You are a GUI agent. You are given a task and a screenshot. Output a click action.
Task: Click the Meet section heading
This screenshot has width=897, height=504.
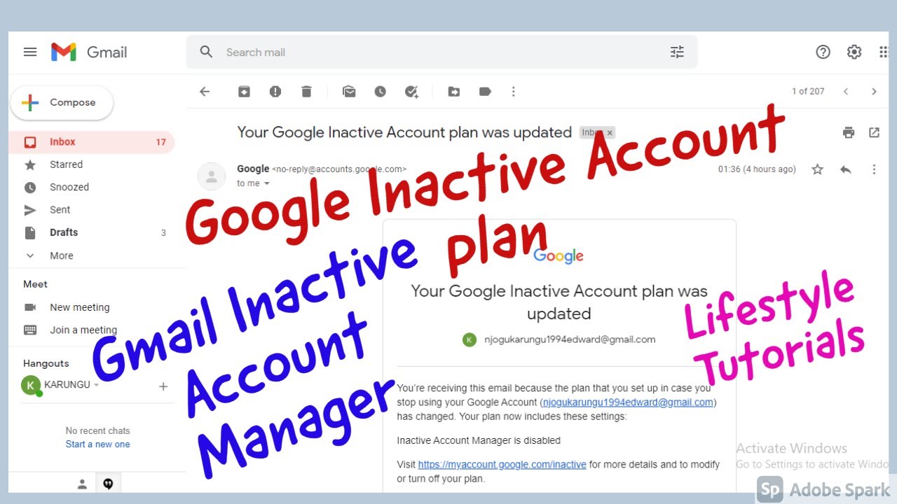(36, 284)
